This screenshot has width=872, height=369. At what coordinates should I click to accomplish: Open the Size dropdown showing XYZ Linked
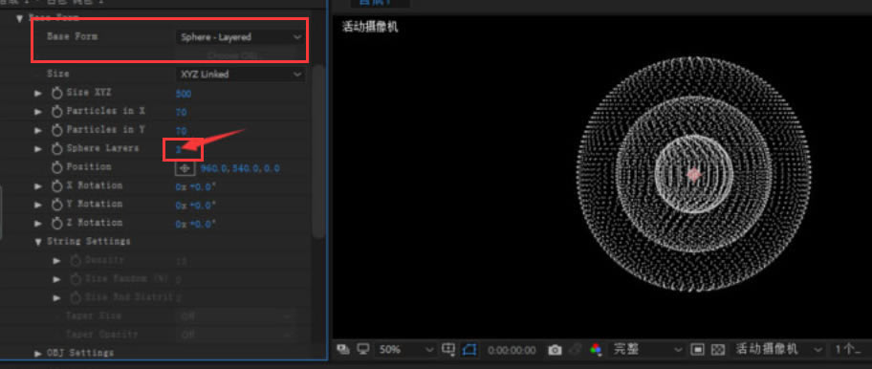[x=240, y=74]
